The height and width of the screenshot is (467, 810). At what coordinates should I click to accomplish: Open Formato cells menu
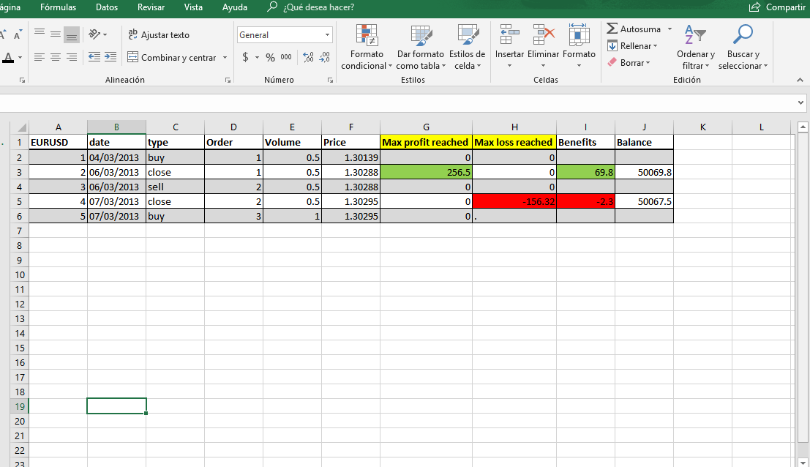point(579,47)
